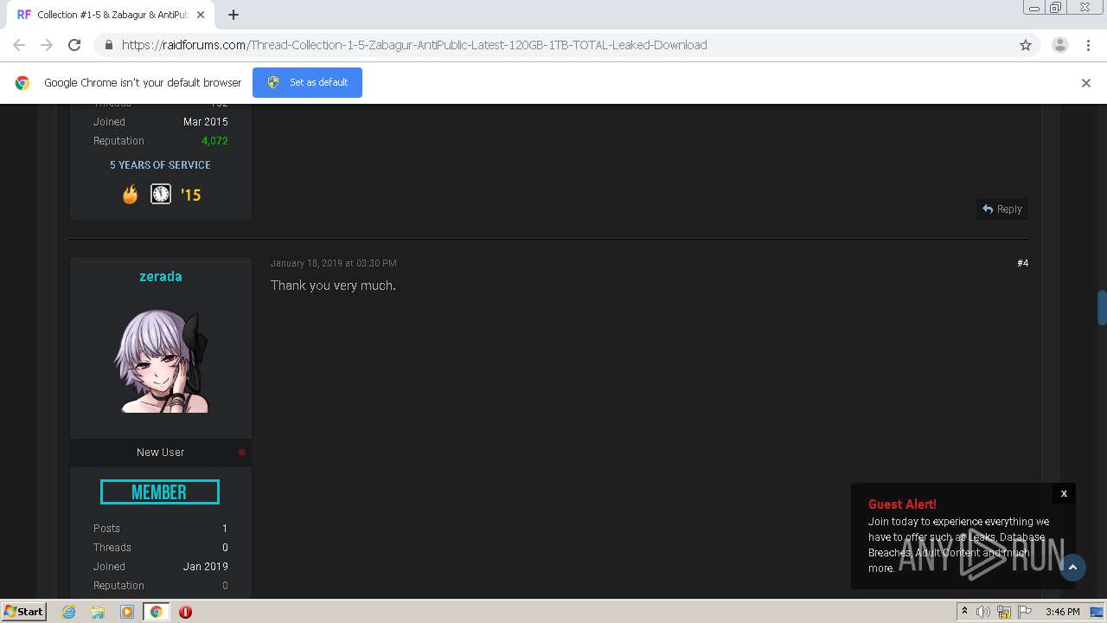Open the media player taskbar icon
Screen dimensions: 1107x623
tap(127, 612)
